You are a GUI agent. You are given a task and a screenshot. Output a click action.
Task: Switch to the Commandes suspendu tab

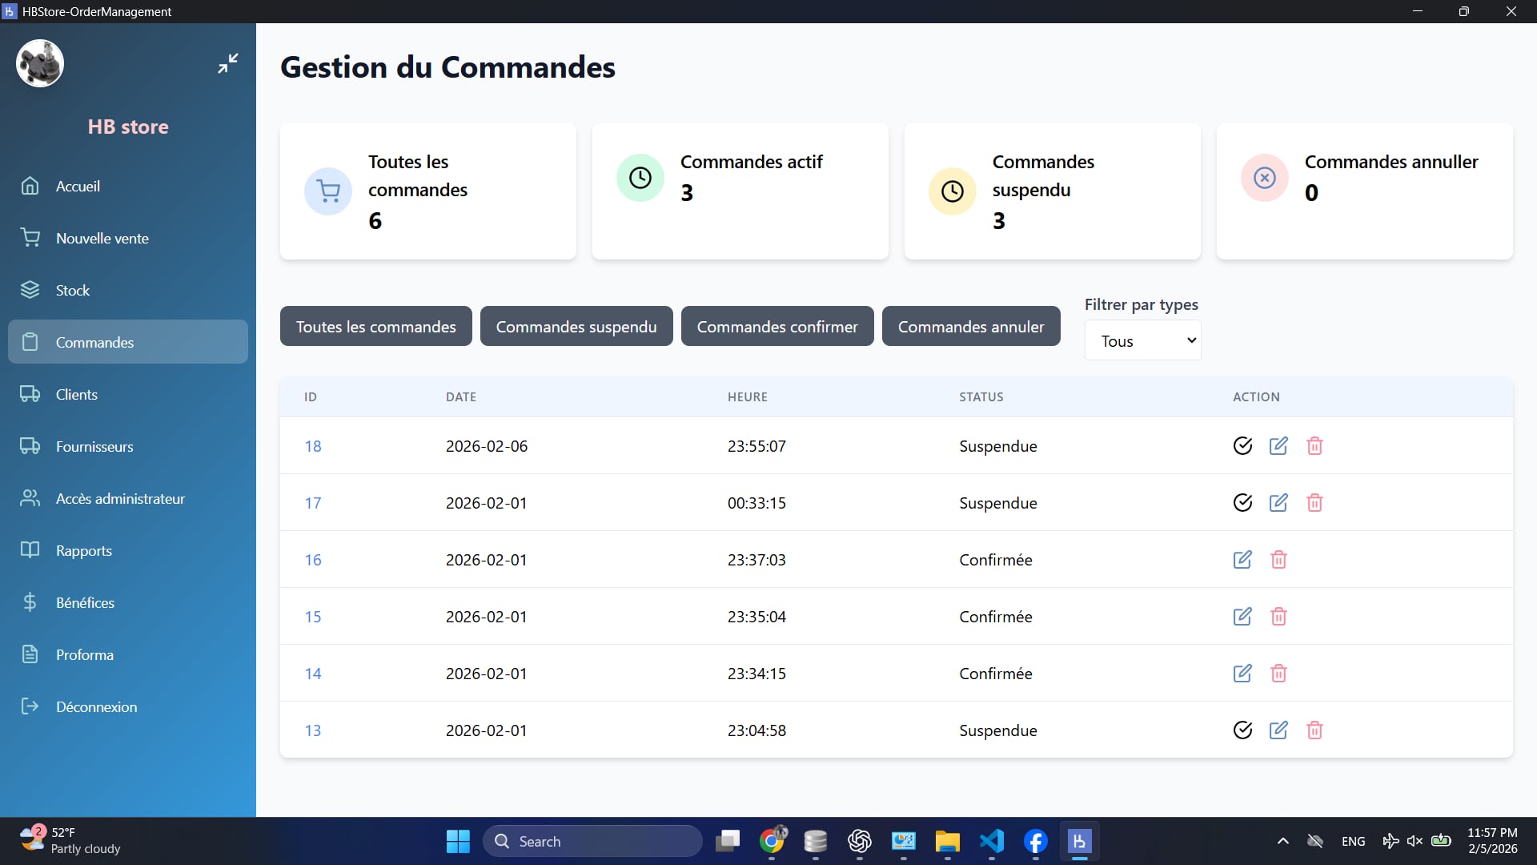(x=576, y=326)
